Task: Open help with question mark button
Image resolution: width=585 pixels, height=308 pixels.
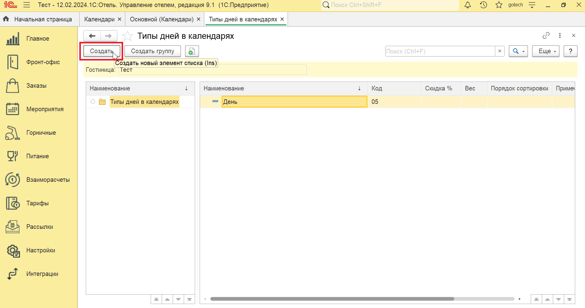Action: (x=570, y=51)
